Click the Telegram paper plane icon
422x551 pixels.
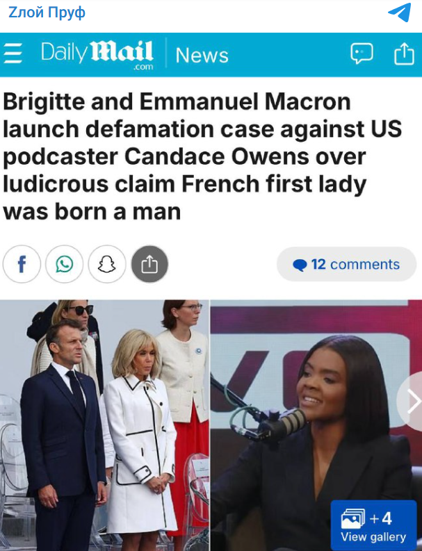[x=400, y=13]
